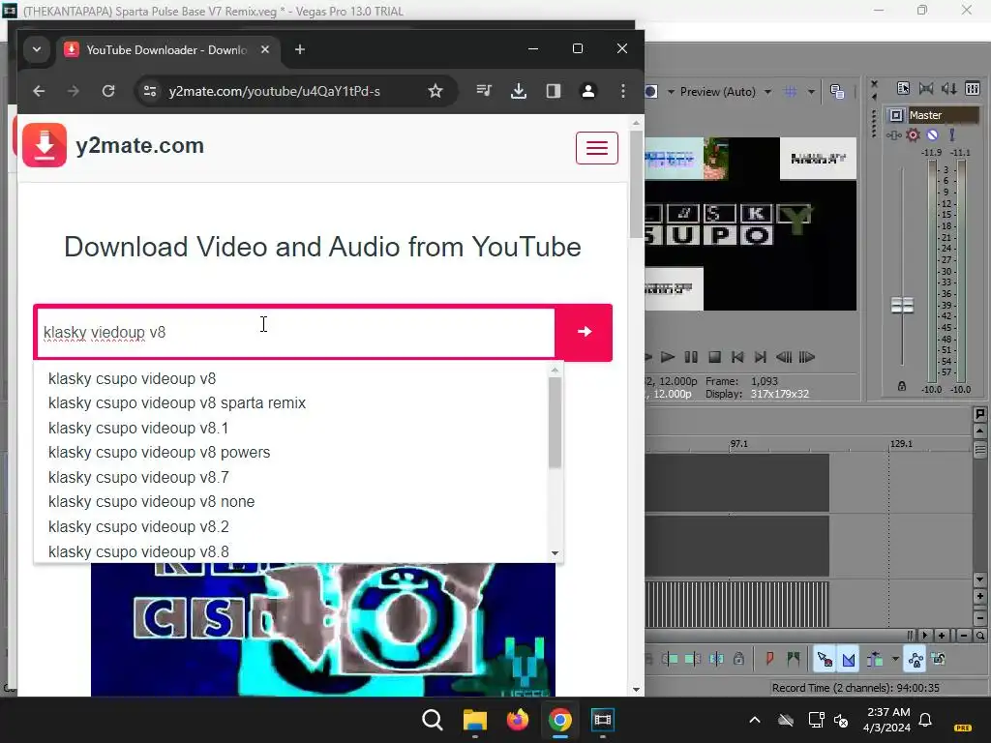Open Vegas overlays grid dropdown arrow
This screenshot has height=743, width=991.
point(811,92)
